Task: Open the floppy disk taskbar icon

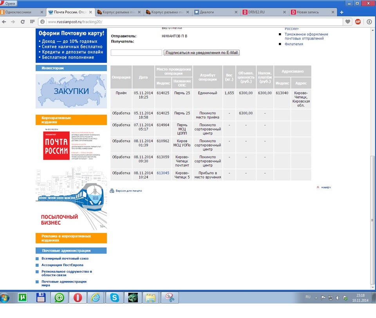Action: [x=41, y=298]
